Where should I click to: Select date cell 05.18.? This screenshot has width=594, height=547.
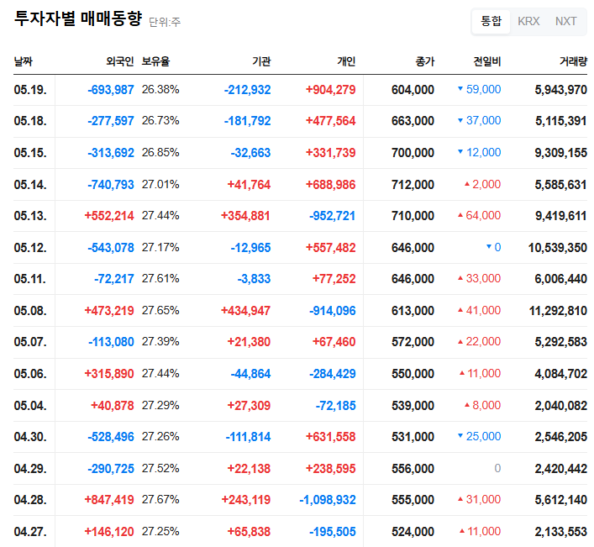point(30,121)
